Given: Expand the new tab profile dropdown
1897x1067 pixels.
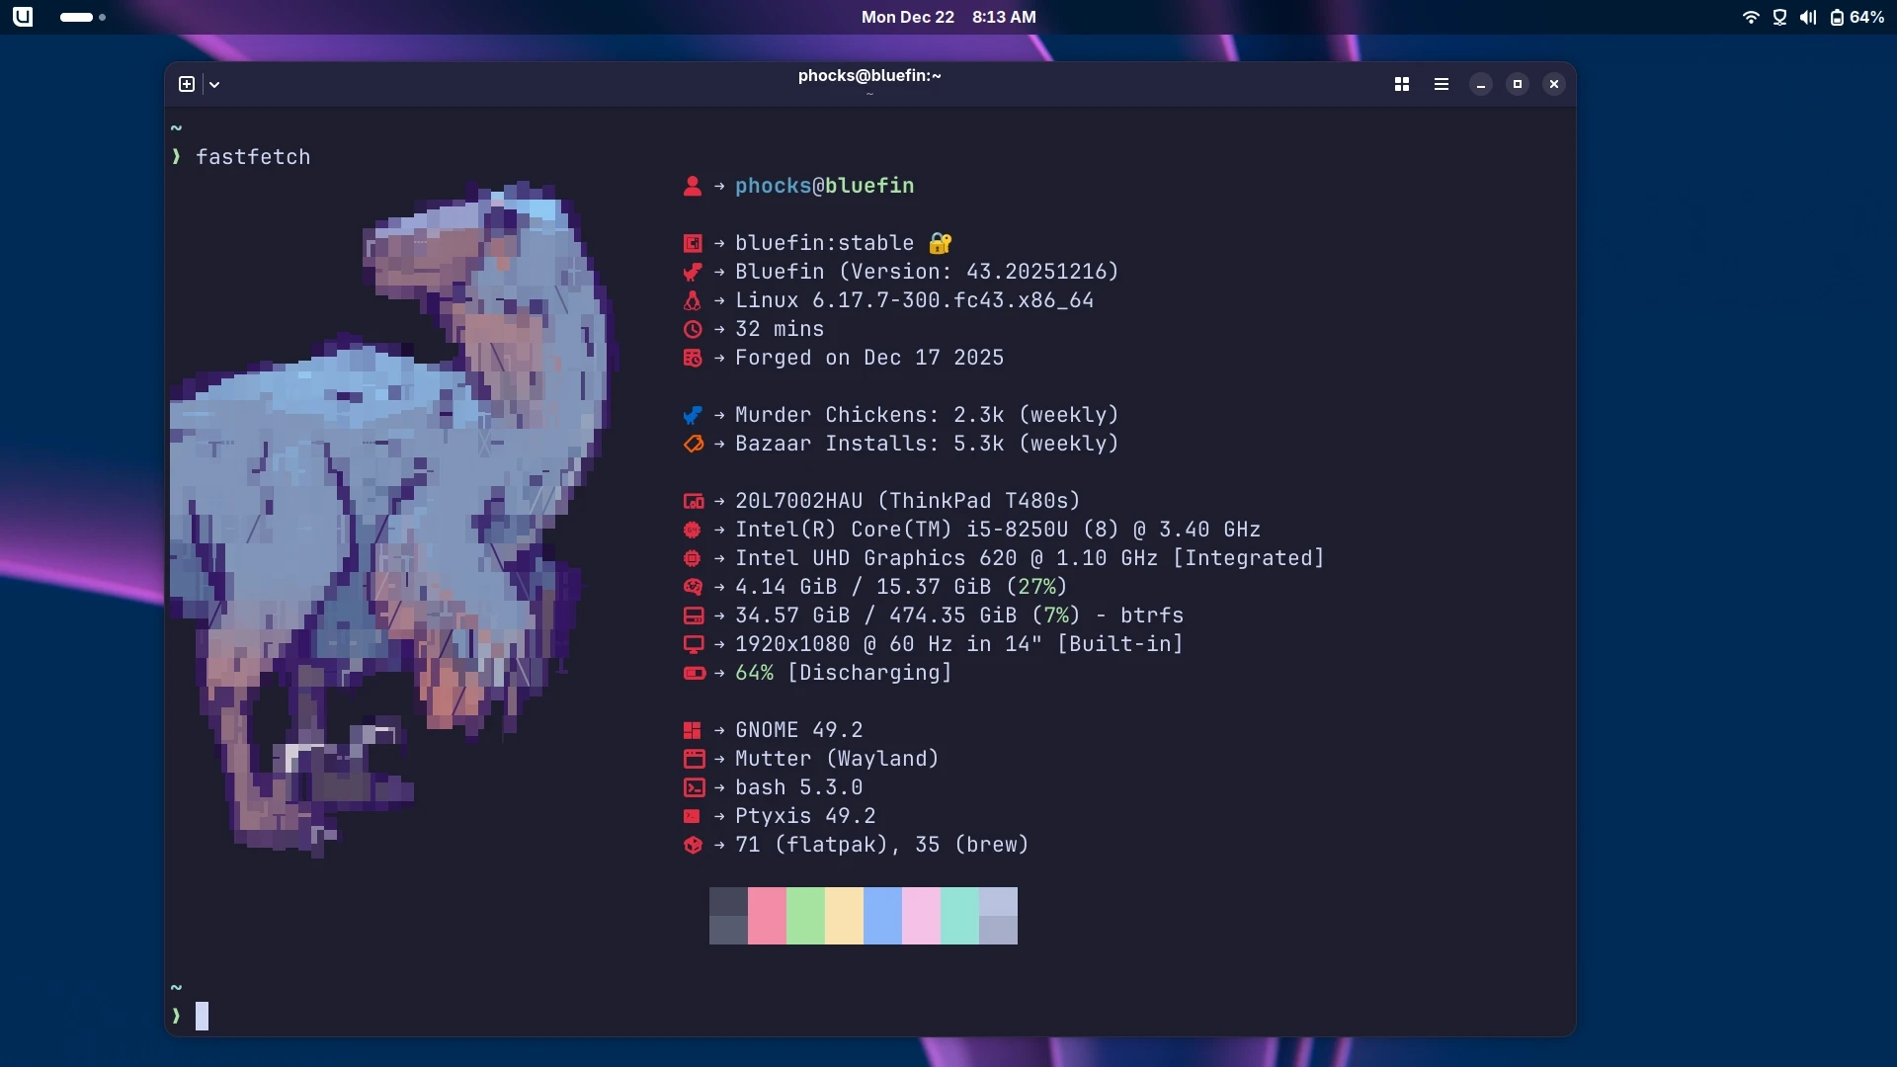Looking at the screenshot, I should [x=214, y=85].
